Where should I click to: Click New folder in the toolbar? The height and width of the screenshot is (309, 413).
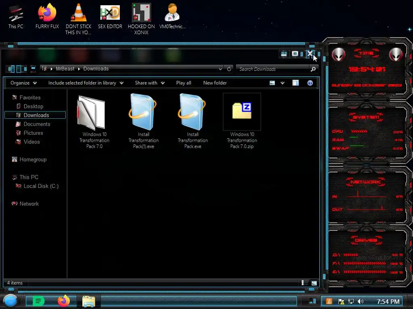coord(215,83)
